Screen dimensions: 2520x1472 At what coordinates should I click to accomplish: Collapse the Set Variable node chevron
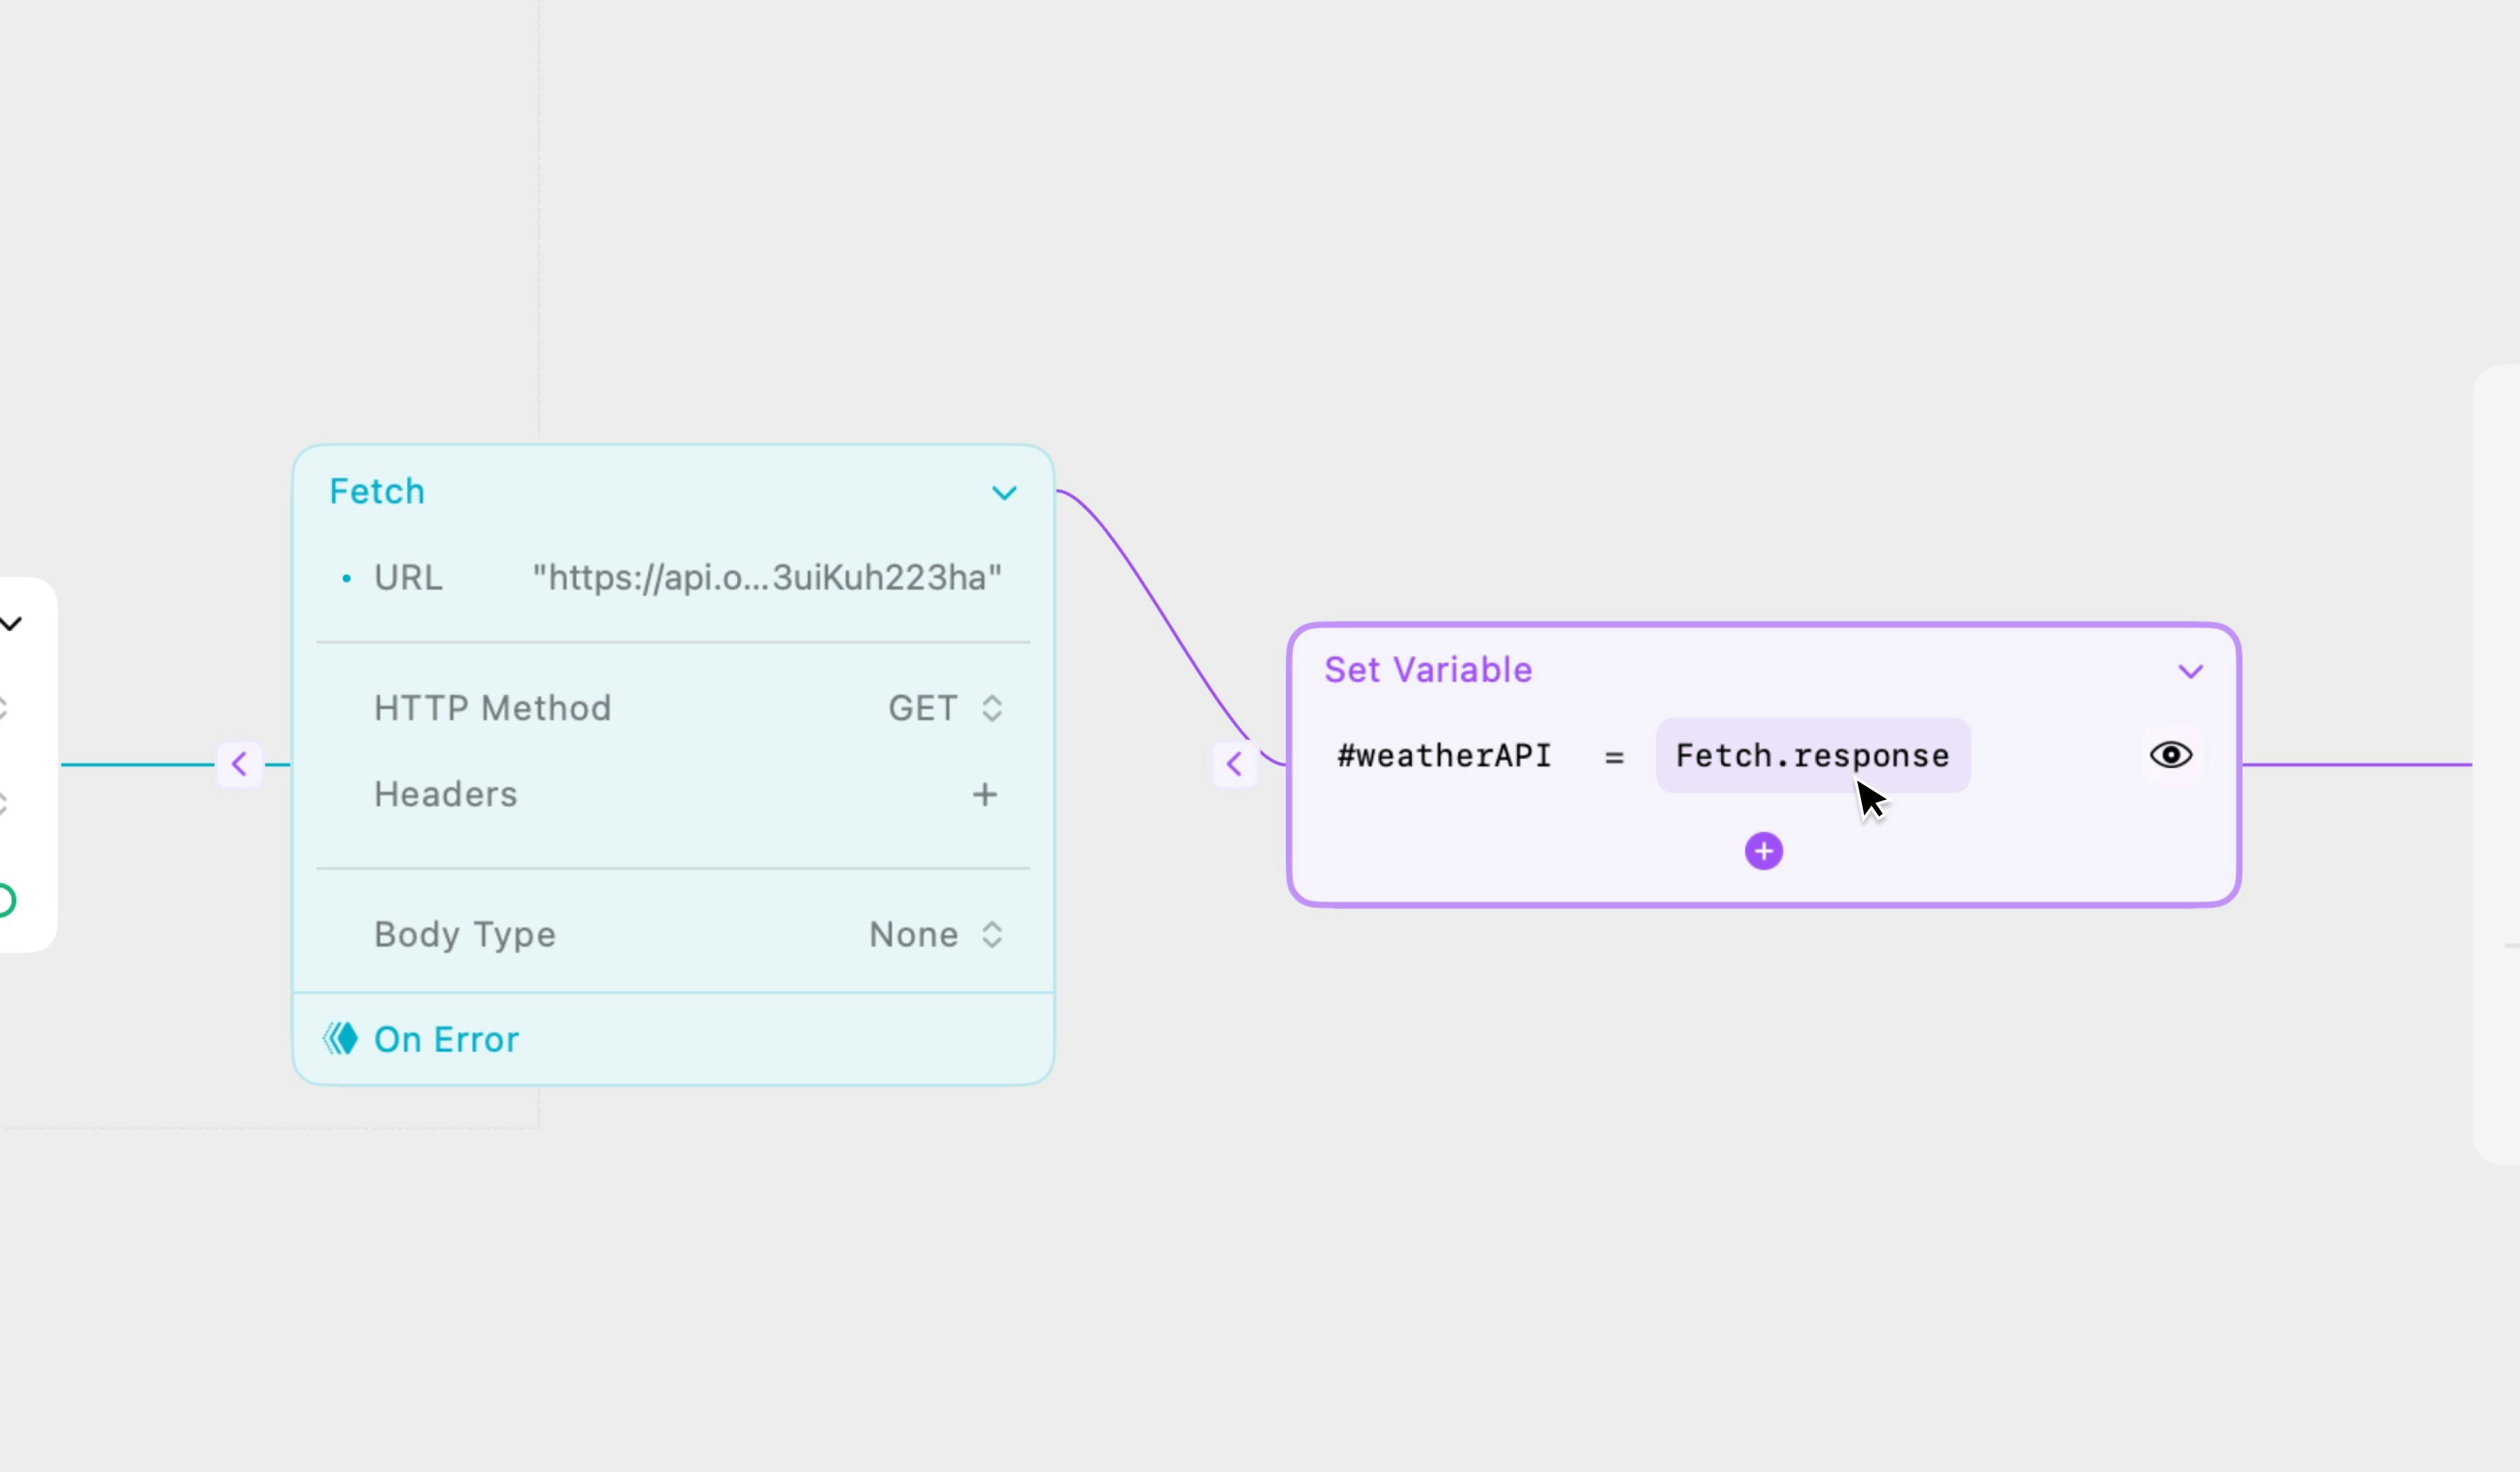click(2190, 671)
